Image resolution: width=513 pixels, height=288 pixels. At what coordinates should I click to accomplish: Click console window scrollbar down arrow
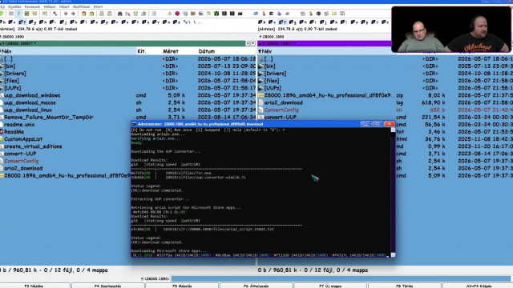coord(393,255)
